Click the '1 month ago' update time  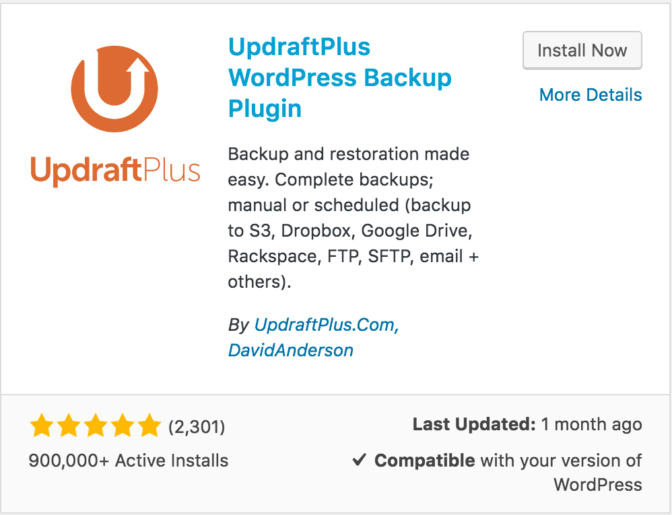[x=591, y=425]
